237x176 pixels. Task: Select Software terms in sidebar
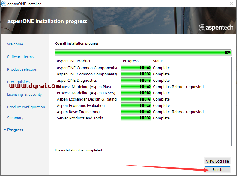click(x=20, y=57)
